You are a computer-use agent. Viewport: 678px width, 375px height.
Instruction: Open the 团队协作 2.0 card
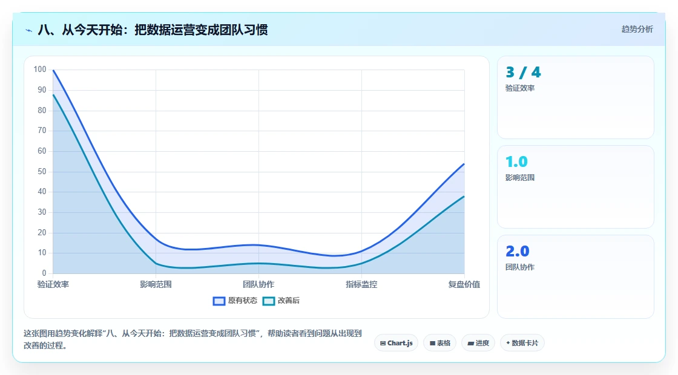pos(576,276)
